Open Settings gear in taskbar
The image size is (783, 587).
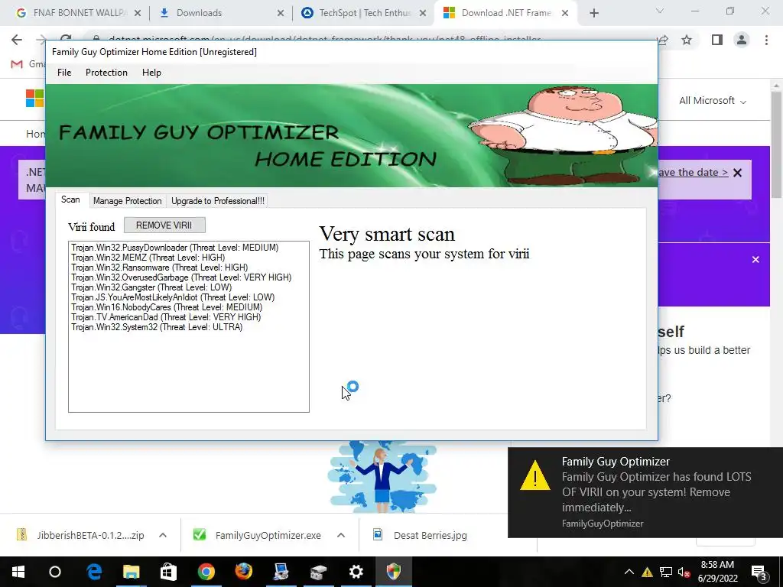click(x=356, y=572)
